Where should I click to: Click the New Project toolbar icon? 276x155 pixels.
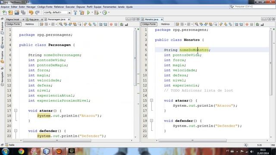coord(10,12)
